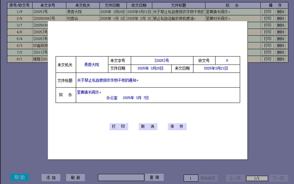294x184 pixels.
Task: Click 删除 for row 8/1
Action: coord(281,59)
